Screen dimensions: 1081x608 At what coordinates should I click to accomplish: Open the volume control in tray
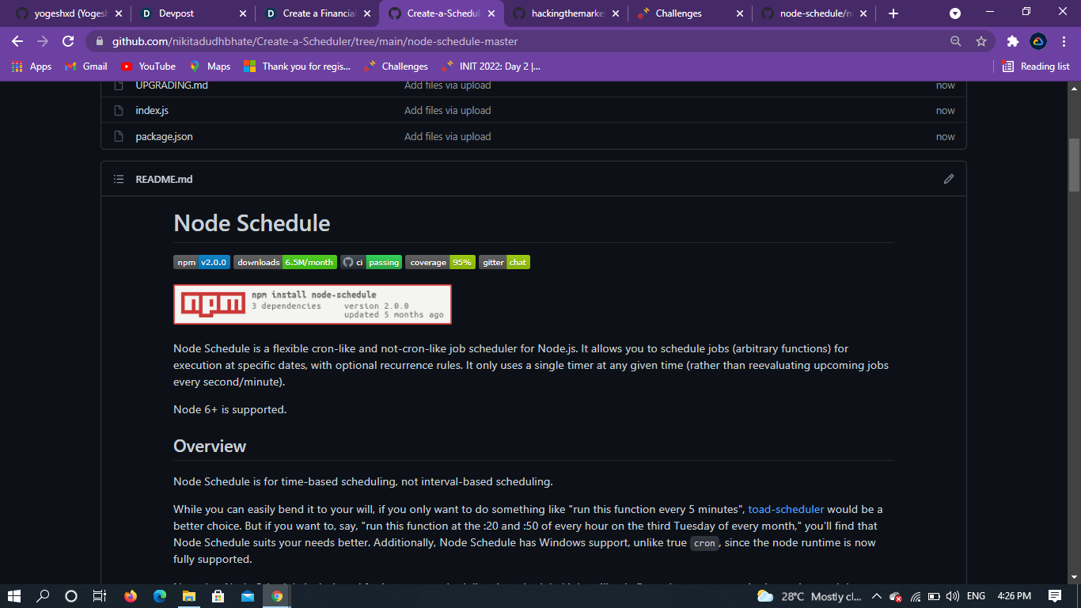coord(953,596)
